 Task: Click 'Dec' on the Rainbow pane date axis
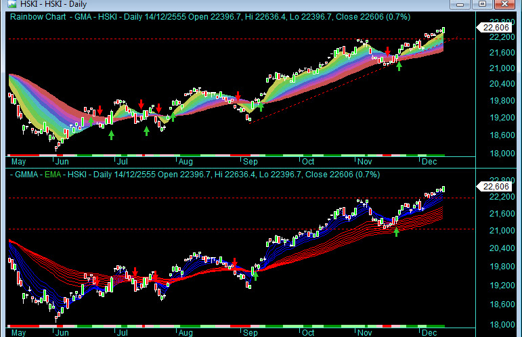click(429, 162)
